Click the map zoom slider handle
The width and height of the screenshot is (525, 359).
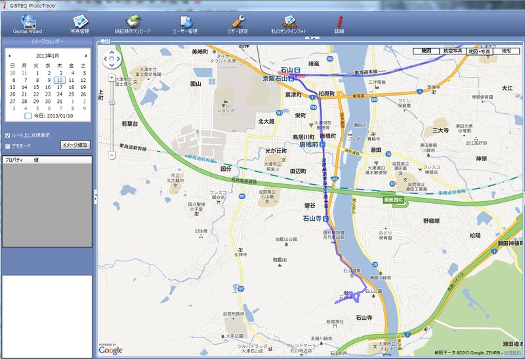(x=112, y=102)
